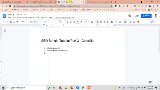The width and height of the screenshot is (160, 90).
Task: Toggle bold formatting
Action: click(67, 22)
